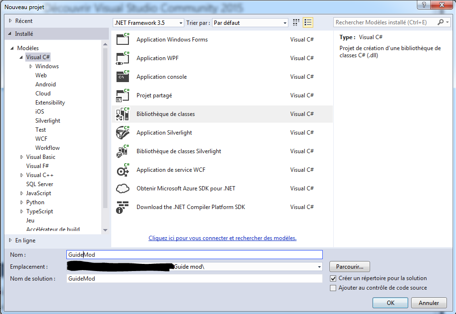Open the Trier par sort dropdown
Image resolution: width=456 pixels, height=314 pixels.
[x=250, y=23]
